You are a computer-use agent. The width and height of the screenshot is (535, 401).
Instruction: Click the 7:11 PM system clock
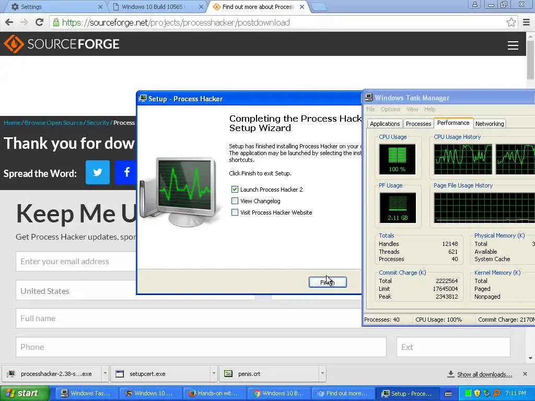516,393
